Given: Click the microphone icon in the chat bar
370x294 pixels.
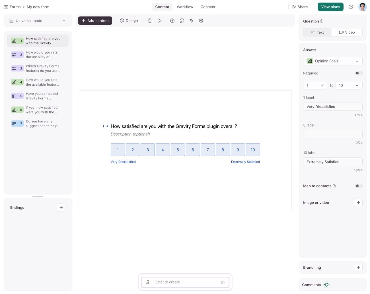Looking at the screenshot, I should coord(148,282).
